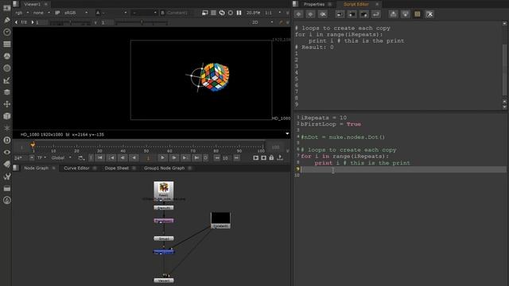Open the TF timecode display dropdown
Viewport: 509px width, 286px height.
[41, 157]
